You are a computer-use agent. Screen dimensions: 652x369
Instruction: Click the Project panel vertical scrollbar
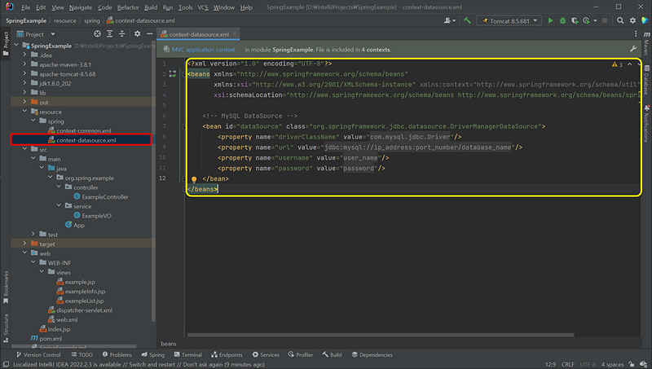pyautogui.click(x=154, y=182)
